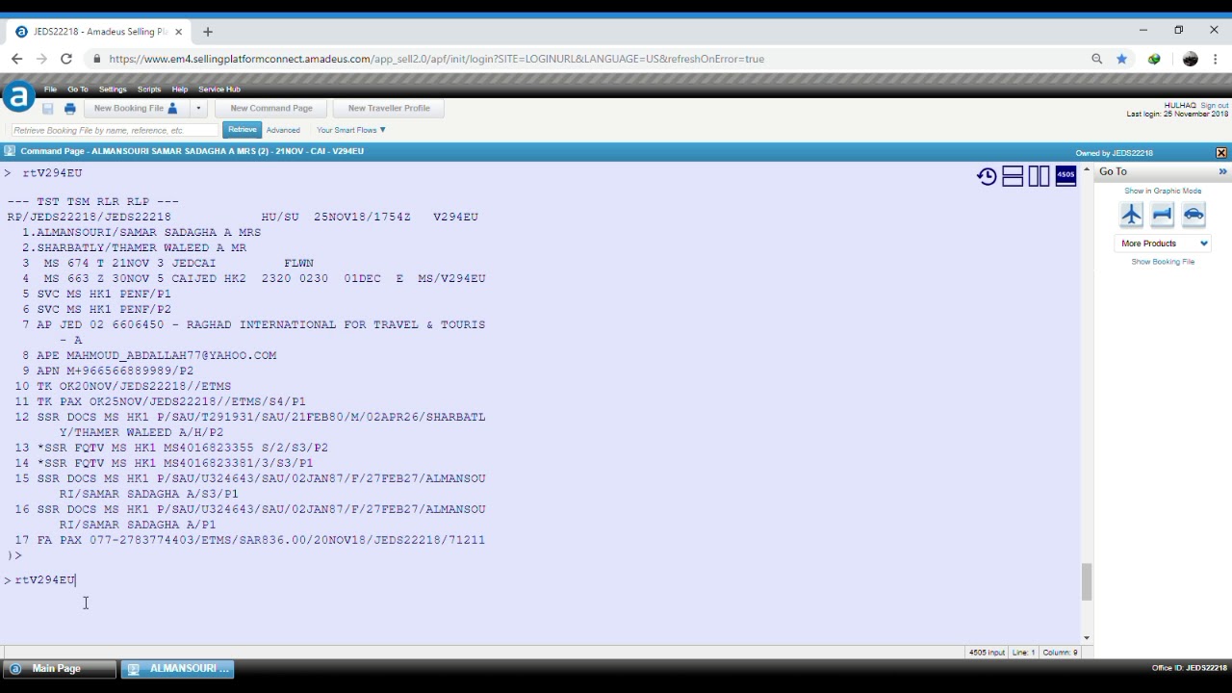Click flight segment MS 674 line
This screenshot has height=693, width=1232.
[x=167, y=263]
